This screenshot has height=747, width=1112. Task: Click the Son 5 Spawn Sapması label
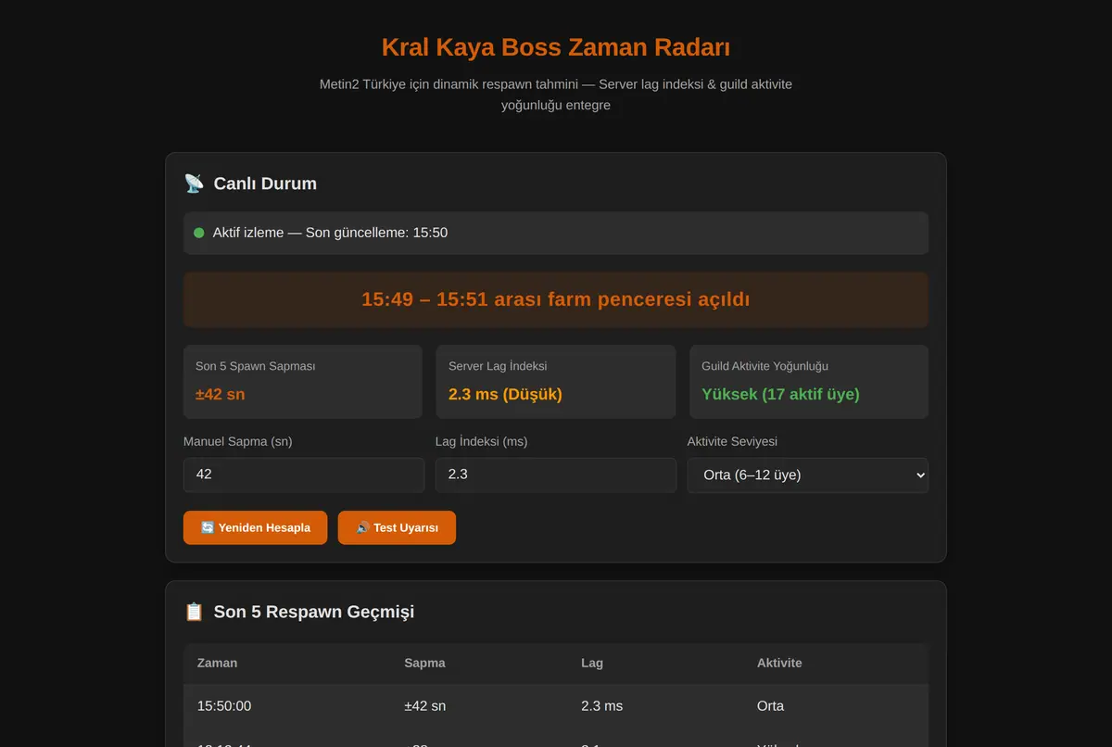[255, 366]
